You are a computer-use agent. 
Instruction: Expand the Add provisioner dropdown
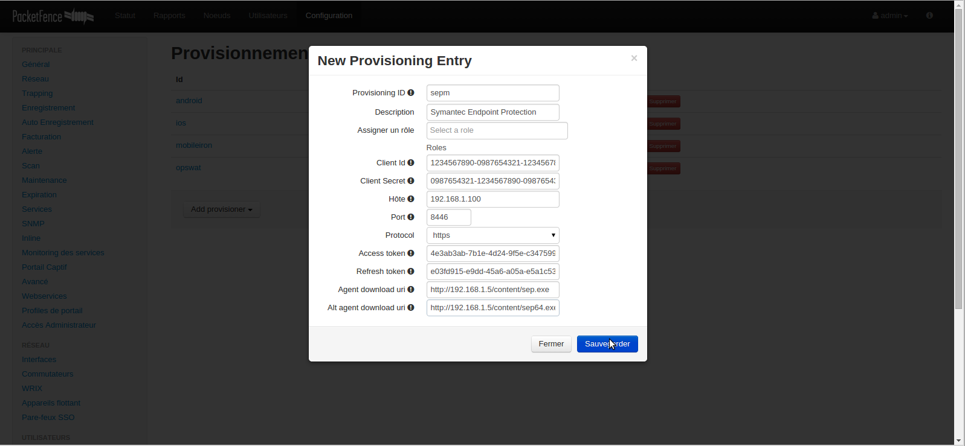point(221,209)
